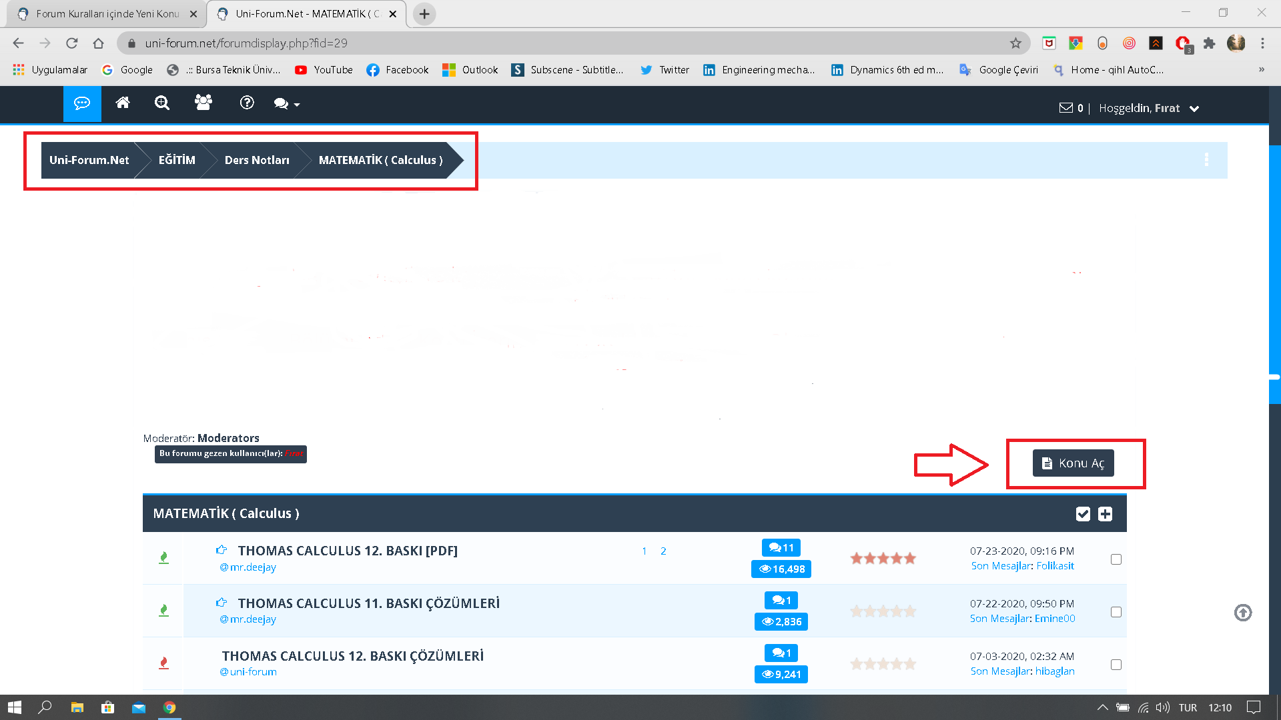
Task: Open the forum search magnifier icon
Action: (162, 103)
